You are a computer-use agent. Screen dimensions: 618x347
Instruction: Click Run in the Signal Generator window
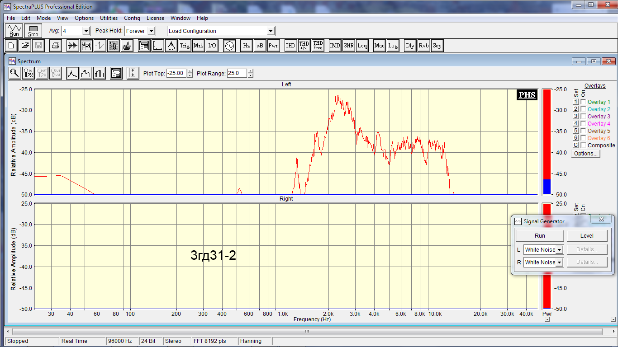(x=540, y=236)
